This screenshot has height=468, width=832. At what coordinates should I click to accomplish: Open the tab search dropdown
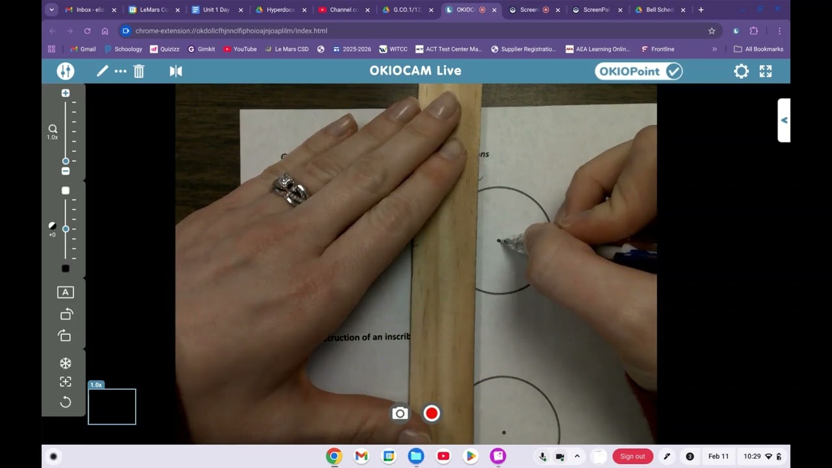click(x=53, y=10)
